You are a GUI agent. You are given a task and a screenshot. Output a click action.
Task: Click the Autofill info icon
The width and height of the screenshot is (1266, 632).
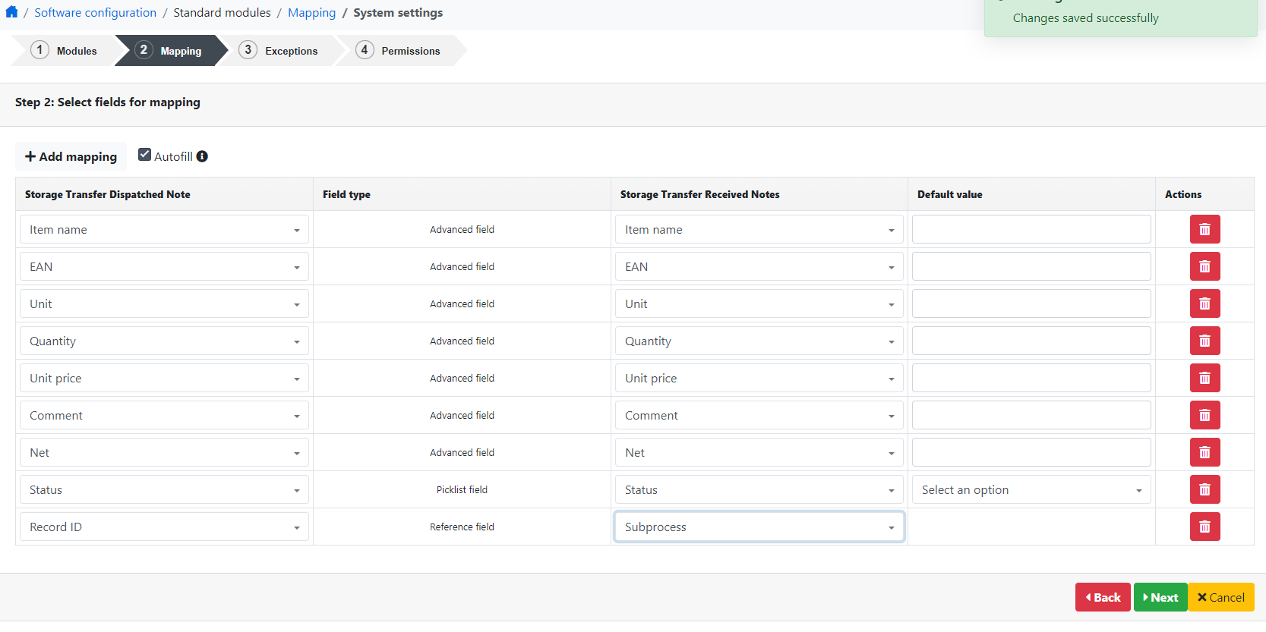click(202, 156)
